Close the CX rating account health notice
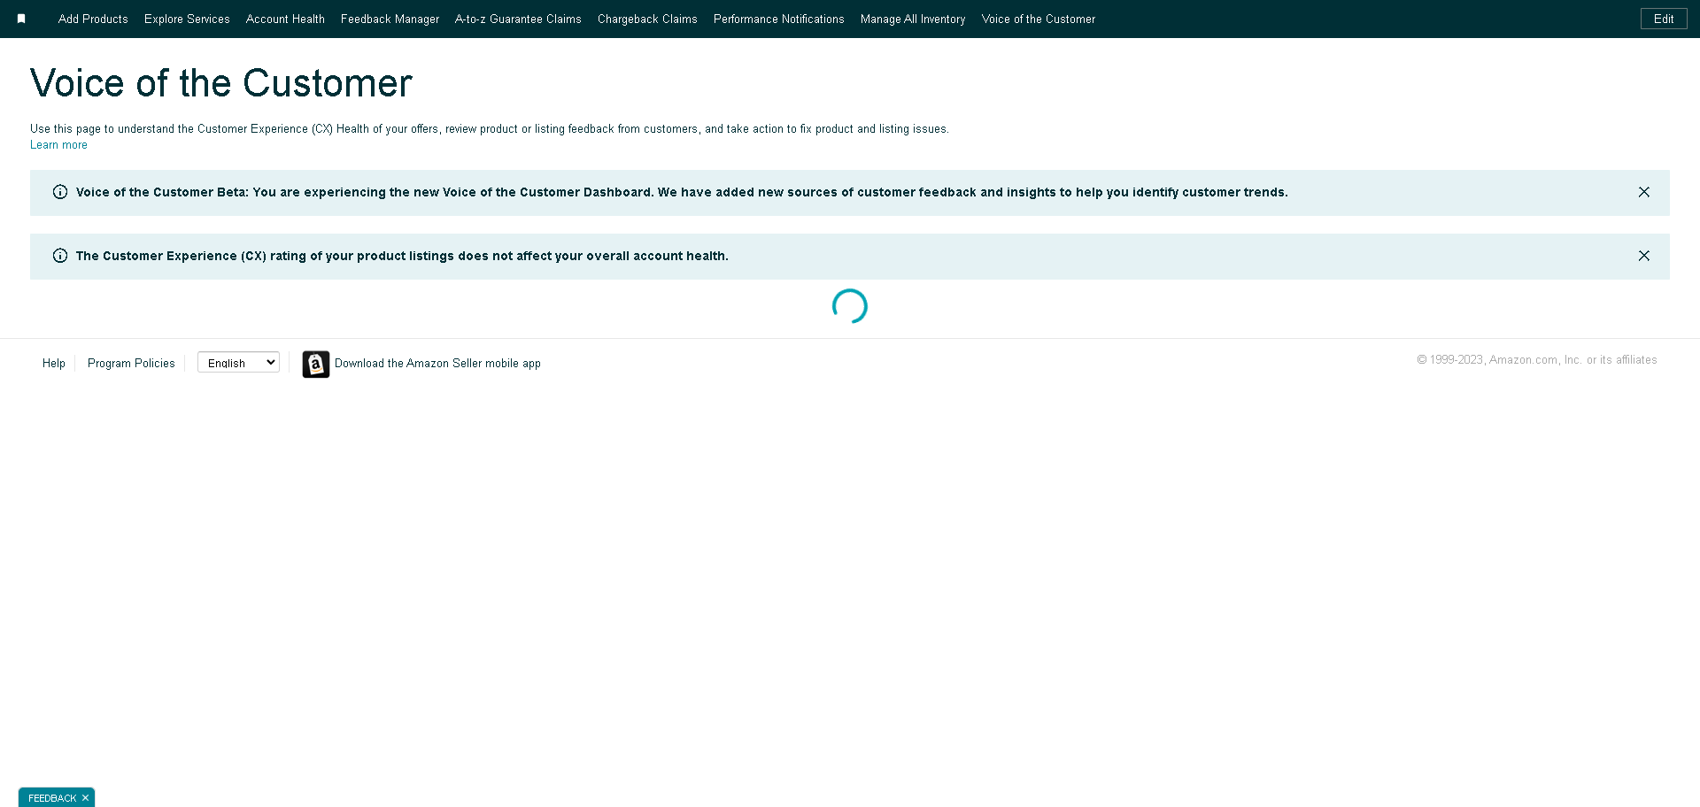The height and width of the screenshot is (807, 1700). pos(1643,256)
